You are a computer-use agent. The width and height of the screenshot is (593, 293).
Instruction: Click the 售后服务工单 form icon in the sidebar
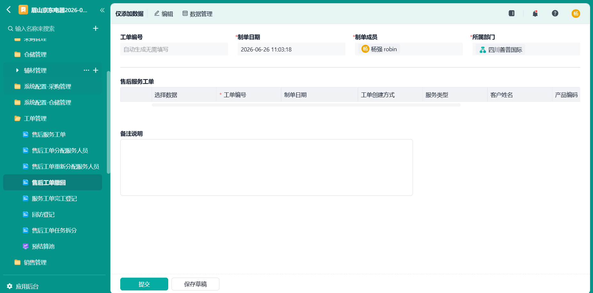(x=26, y=134)
